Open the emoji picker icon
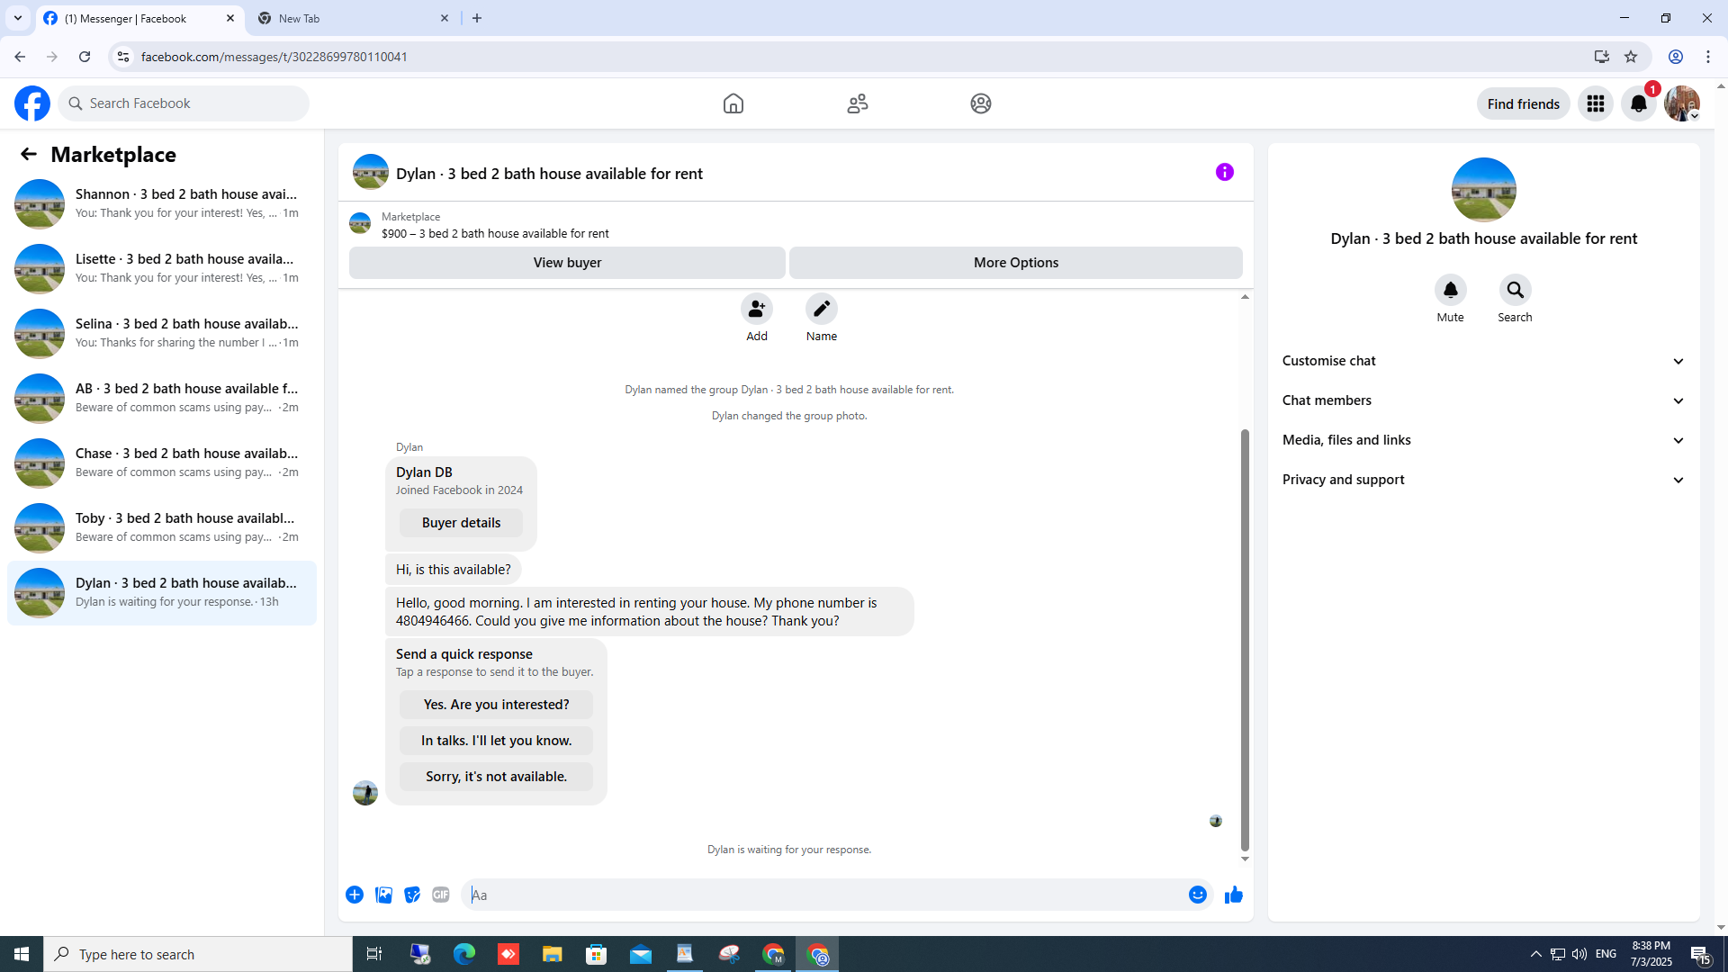The image size is (1728, 972). [1197, 895]
